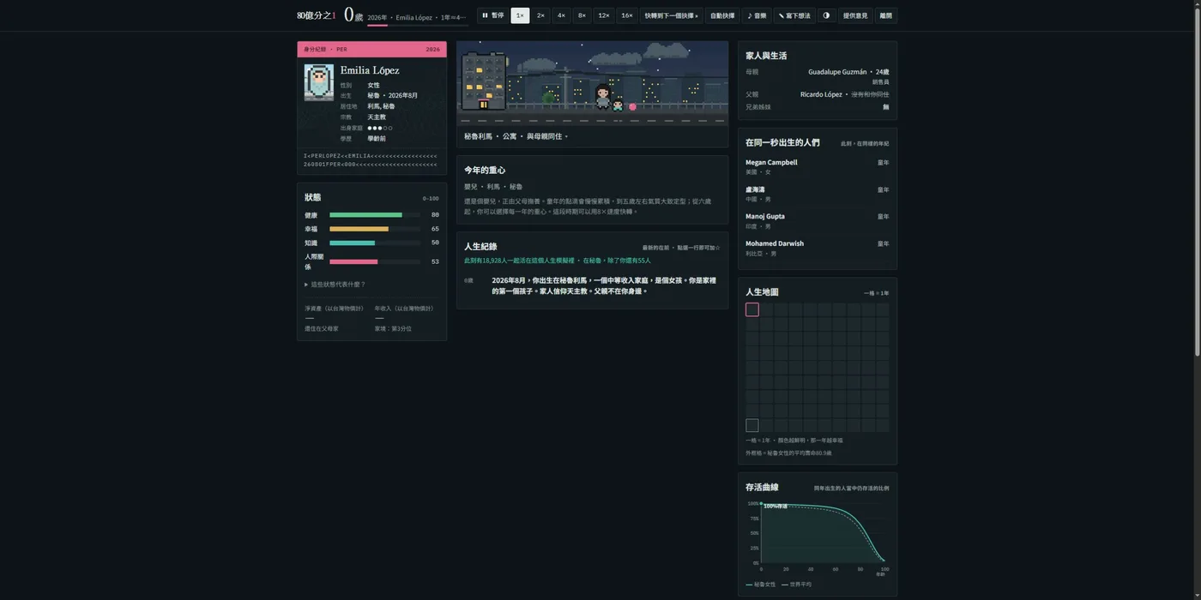Screen dimensions: 1201x600
Task: Choose 8× speed
Action: (x=582, y=15)
